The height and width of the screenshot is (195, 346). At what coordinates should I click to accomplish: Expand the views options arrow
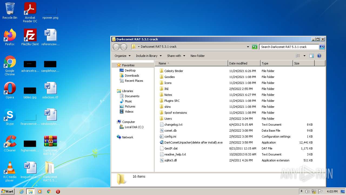point(304,56)
